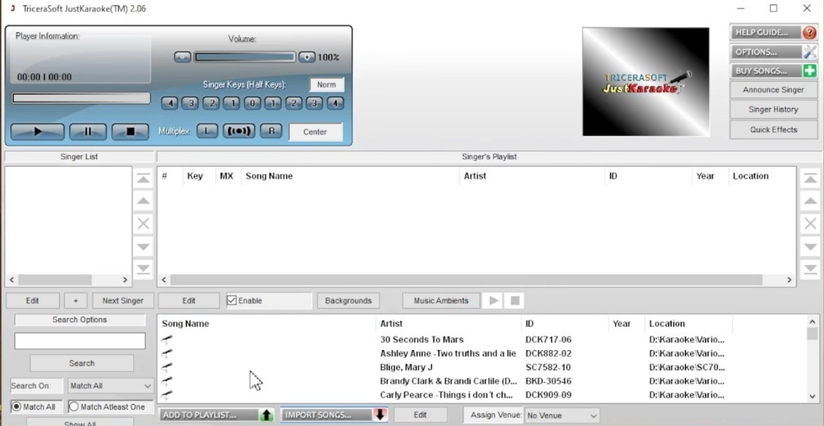Decrease volume with the minus button
Image resolution: width=824 pixels, height=426 pixels.
click(182, 57)
